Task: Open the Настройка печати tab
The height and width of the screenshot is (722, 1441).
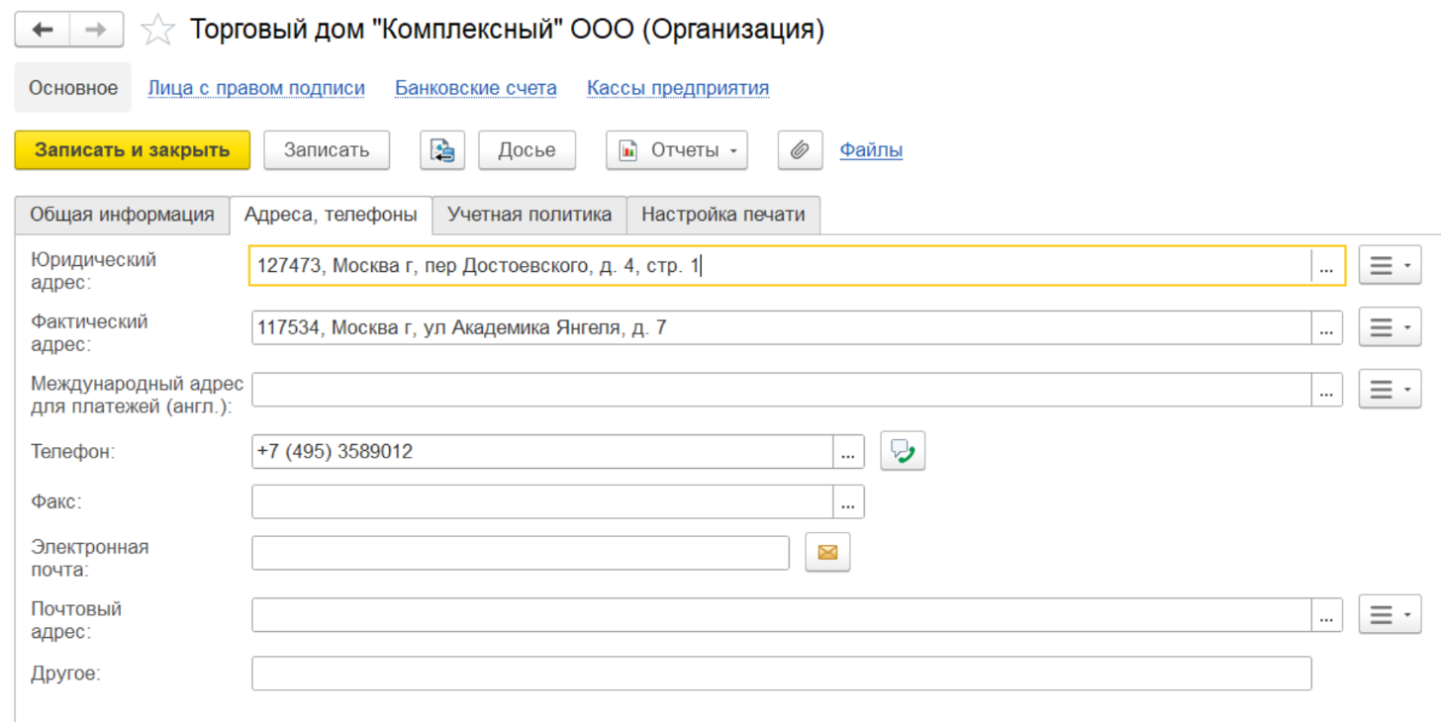Action: 722,215
